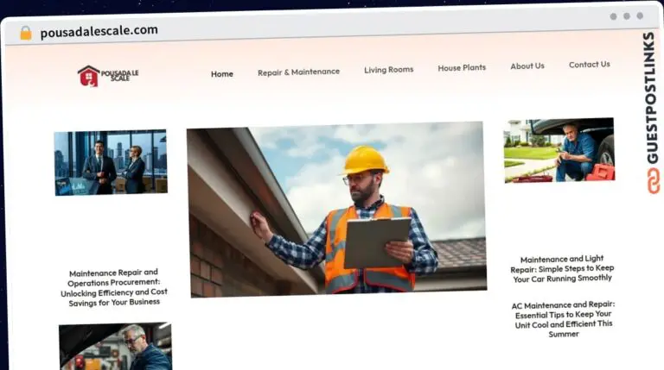Open the House Plants page
664x370 pixels.
[x=462, y=67]
